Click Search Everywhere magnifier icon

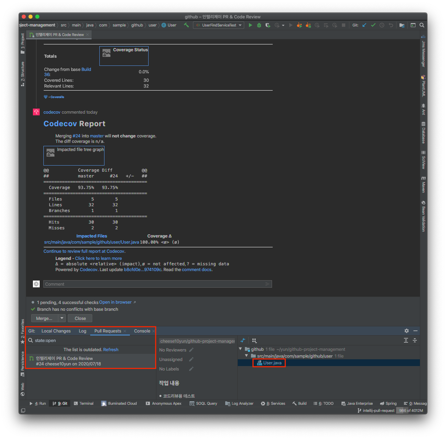(x=422, y=25)
